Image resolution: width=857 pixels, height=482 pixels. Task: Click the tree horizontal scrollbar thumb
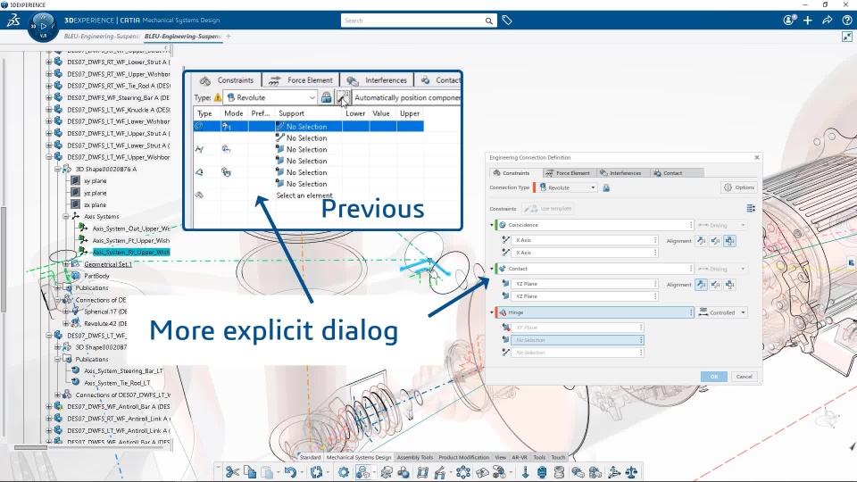point(30,447)
